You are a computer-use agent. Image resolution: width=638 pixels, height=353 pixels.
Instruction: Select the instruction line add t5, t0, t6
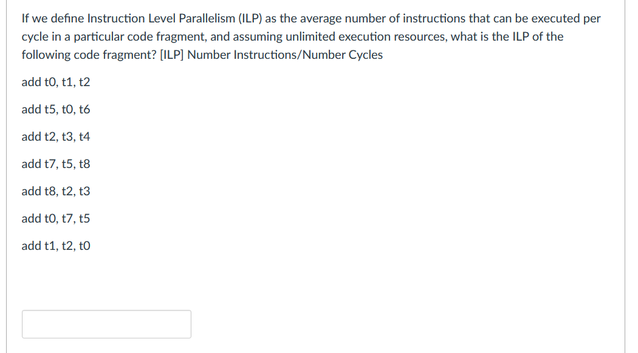pos(56,109)
